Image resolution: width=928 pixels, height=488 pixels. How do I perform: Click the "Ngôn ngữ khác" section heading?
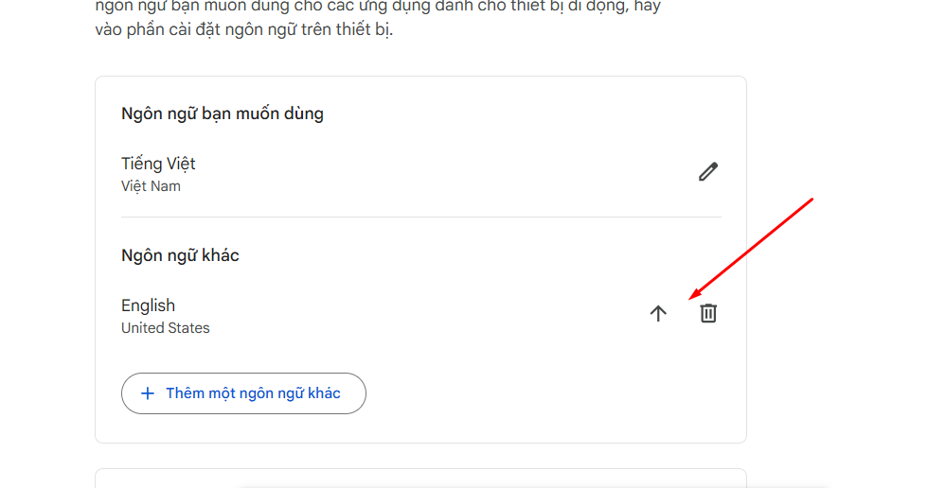coord(180,255)
